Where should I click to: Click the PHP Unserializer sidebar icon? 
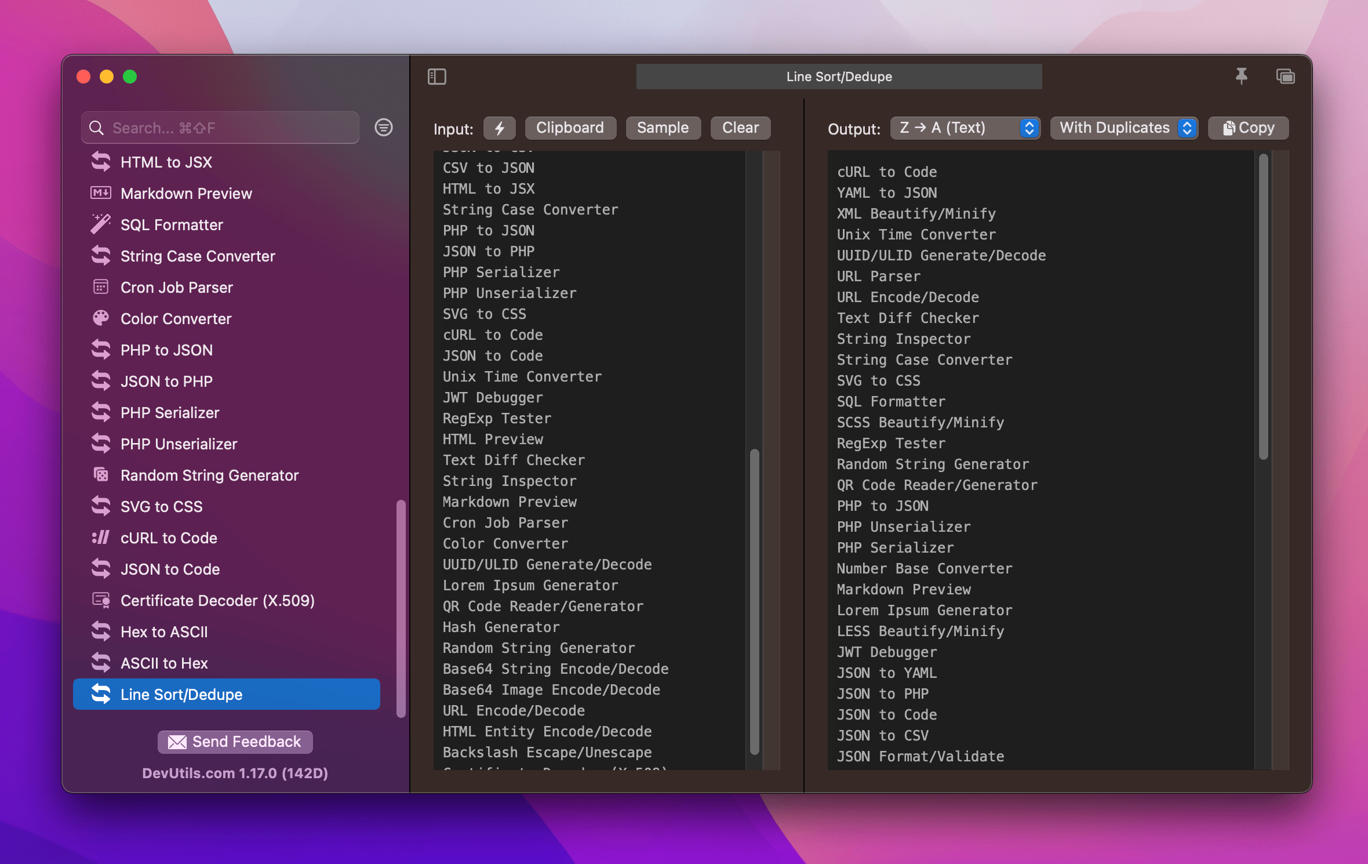pyautogui.click(x=101, y=444)
